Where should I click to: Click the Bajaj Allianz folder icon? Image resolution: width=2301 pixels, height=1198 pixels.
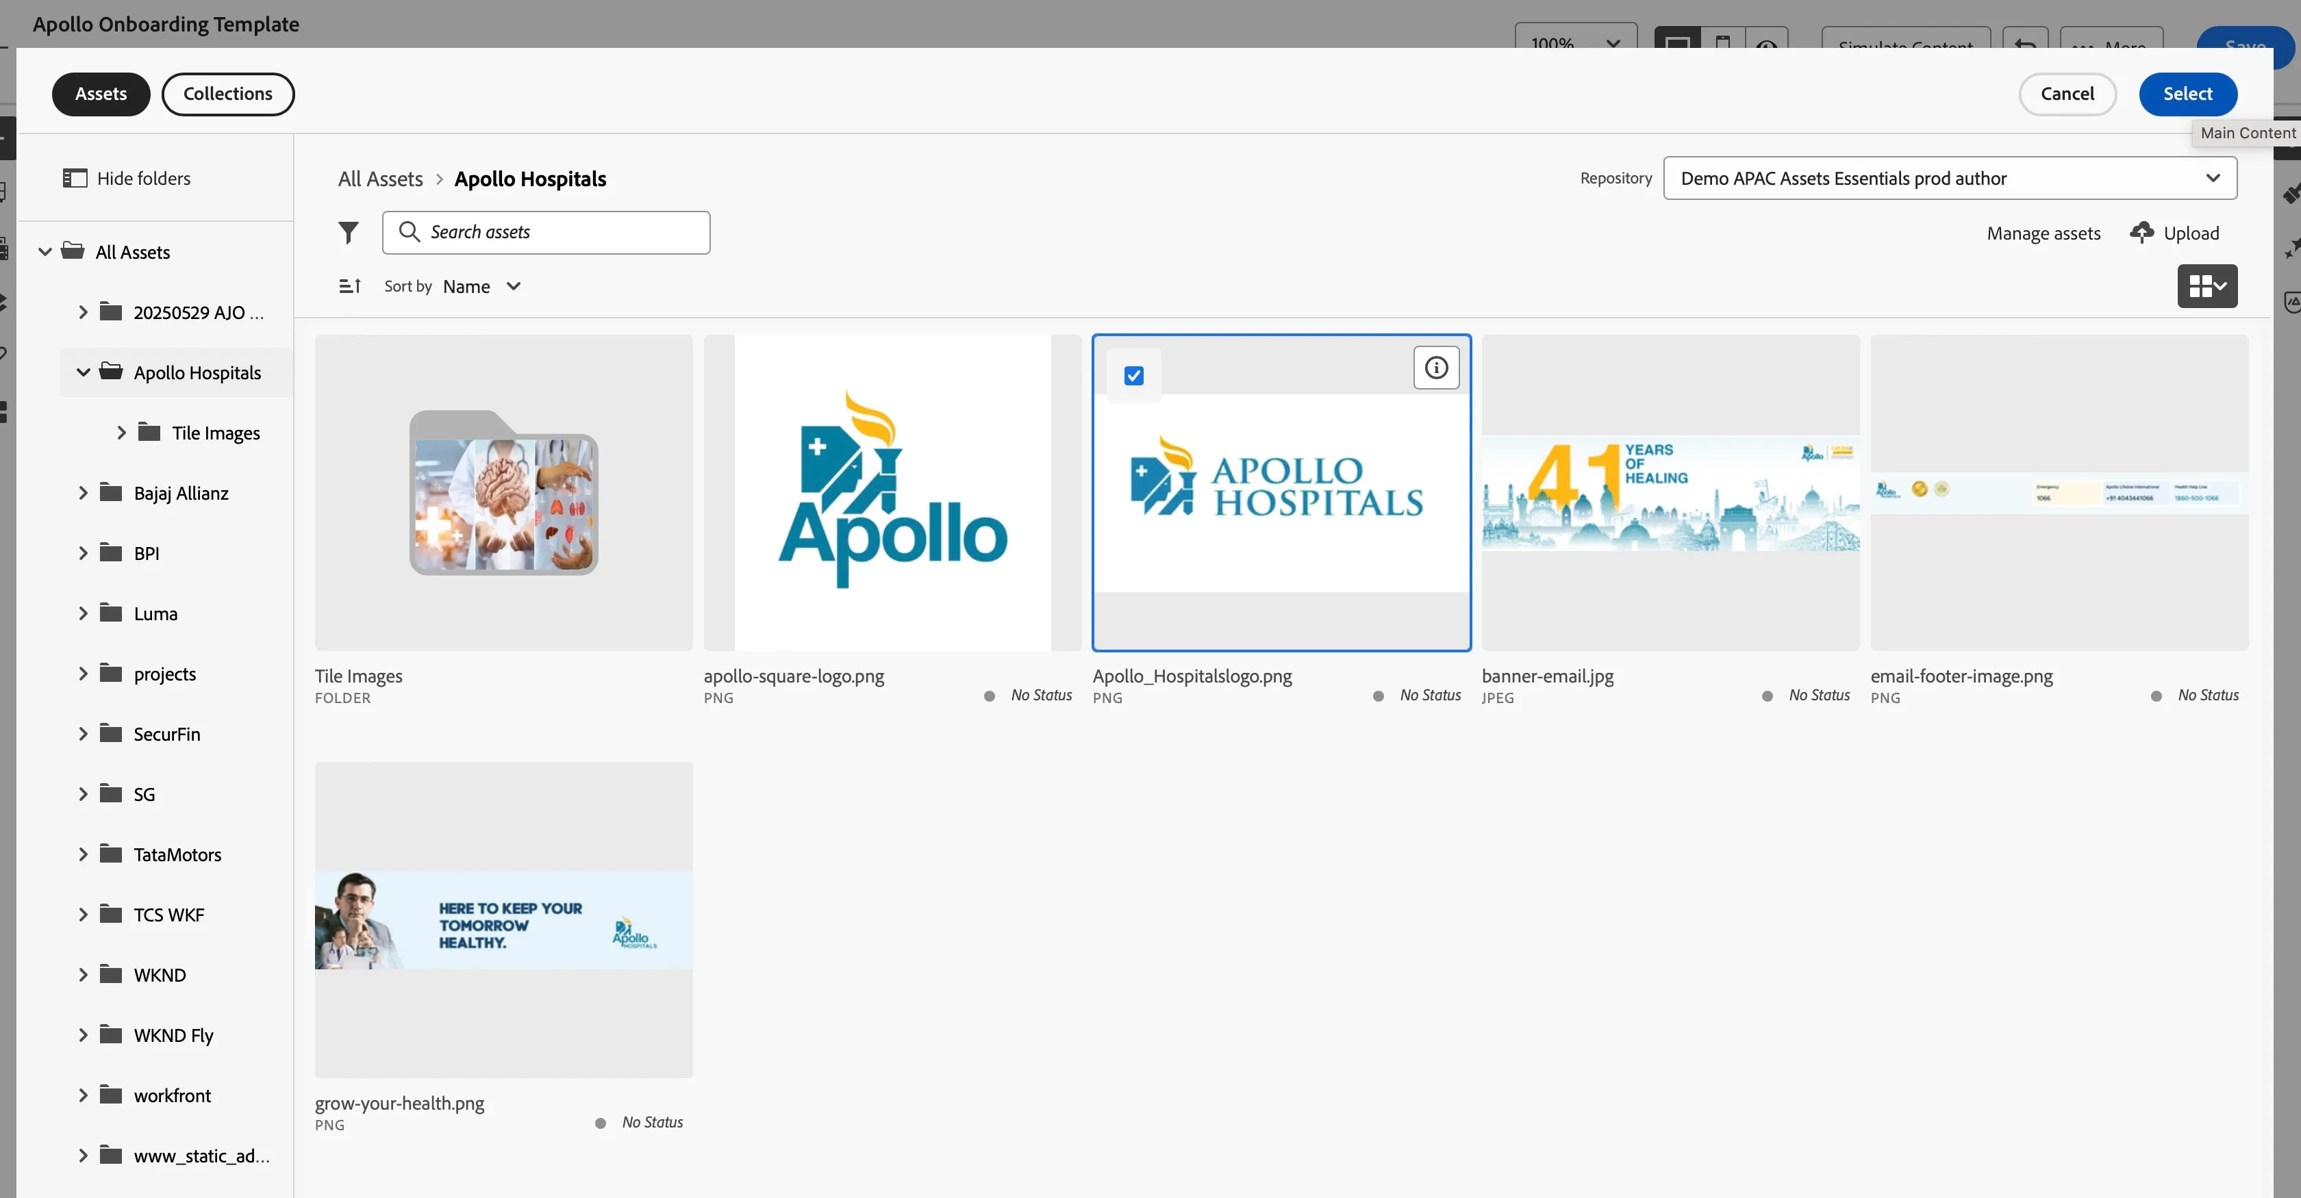tap(111, 492)
